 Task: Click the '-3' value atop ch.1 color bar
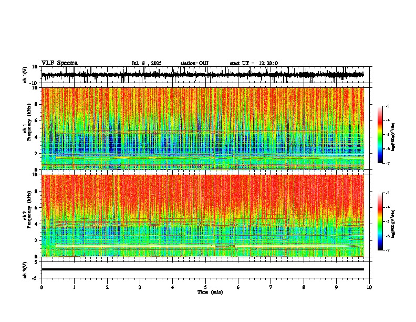point(387,106)
